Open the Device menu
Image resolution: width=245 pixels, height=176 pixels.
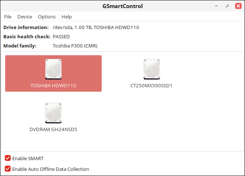[25, 17]
